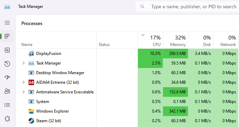239x127 pixels.
Task: Open the Users page from sidebar
Action: (x=7, y=91)
